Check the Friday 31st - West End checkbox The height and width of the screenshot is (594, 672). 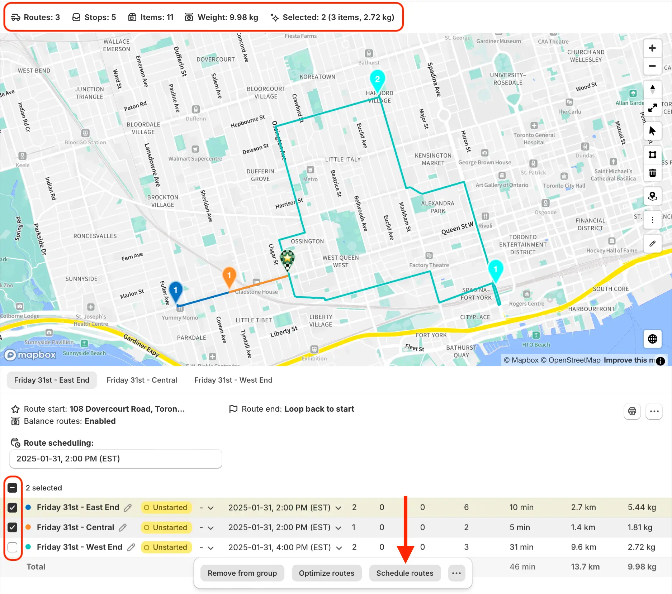tap(12, 547)
